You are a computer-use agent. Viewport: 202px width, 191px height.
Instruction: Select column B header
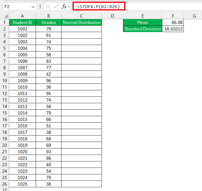point(49,16)
